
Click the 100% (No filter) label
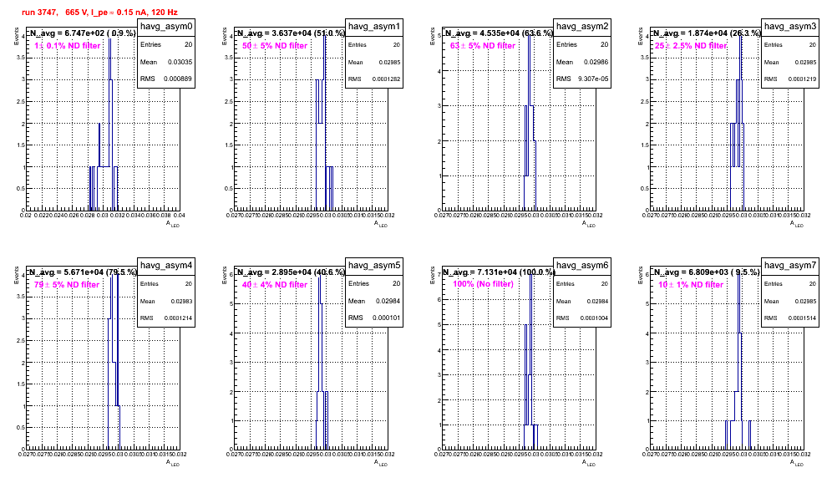[x=483, y=284]
